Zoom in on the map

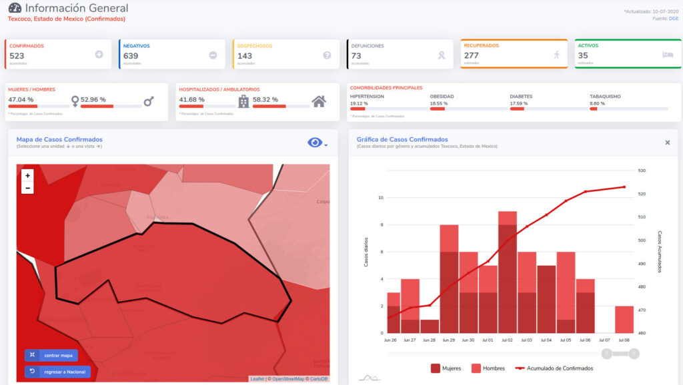click(x=27, y=176)
